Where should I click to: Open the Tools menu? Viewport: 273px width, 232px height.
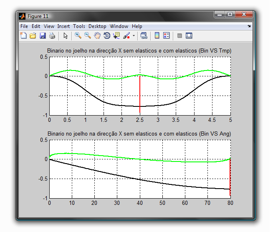pyautogui.click(x=79, y=26)
